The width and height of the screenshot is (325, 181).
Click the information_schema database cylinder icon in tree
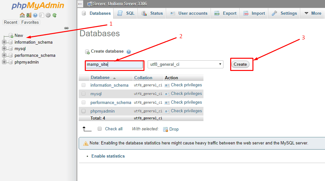pos(11,42)
